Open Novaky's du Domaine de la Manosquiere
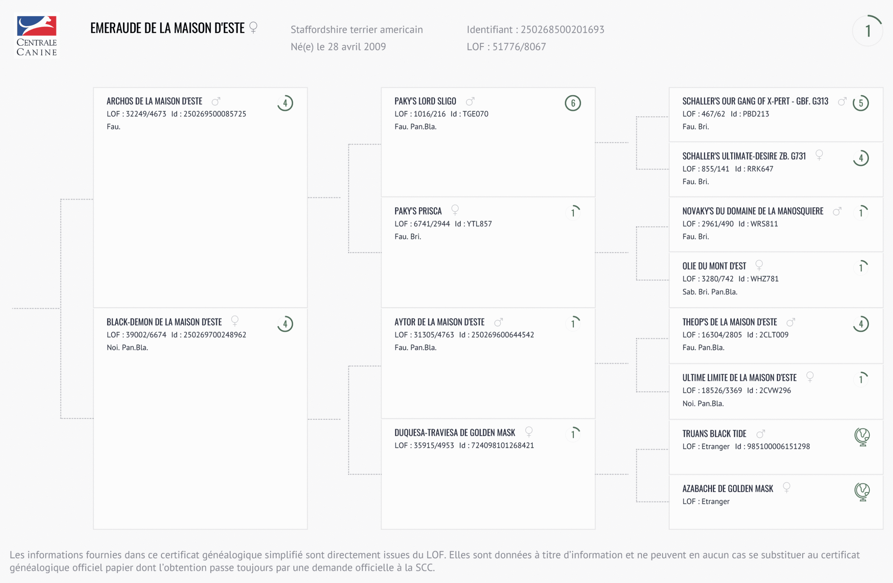The image size is (893, 583). coord(753,211)
